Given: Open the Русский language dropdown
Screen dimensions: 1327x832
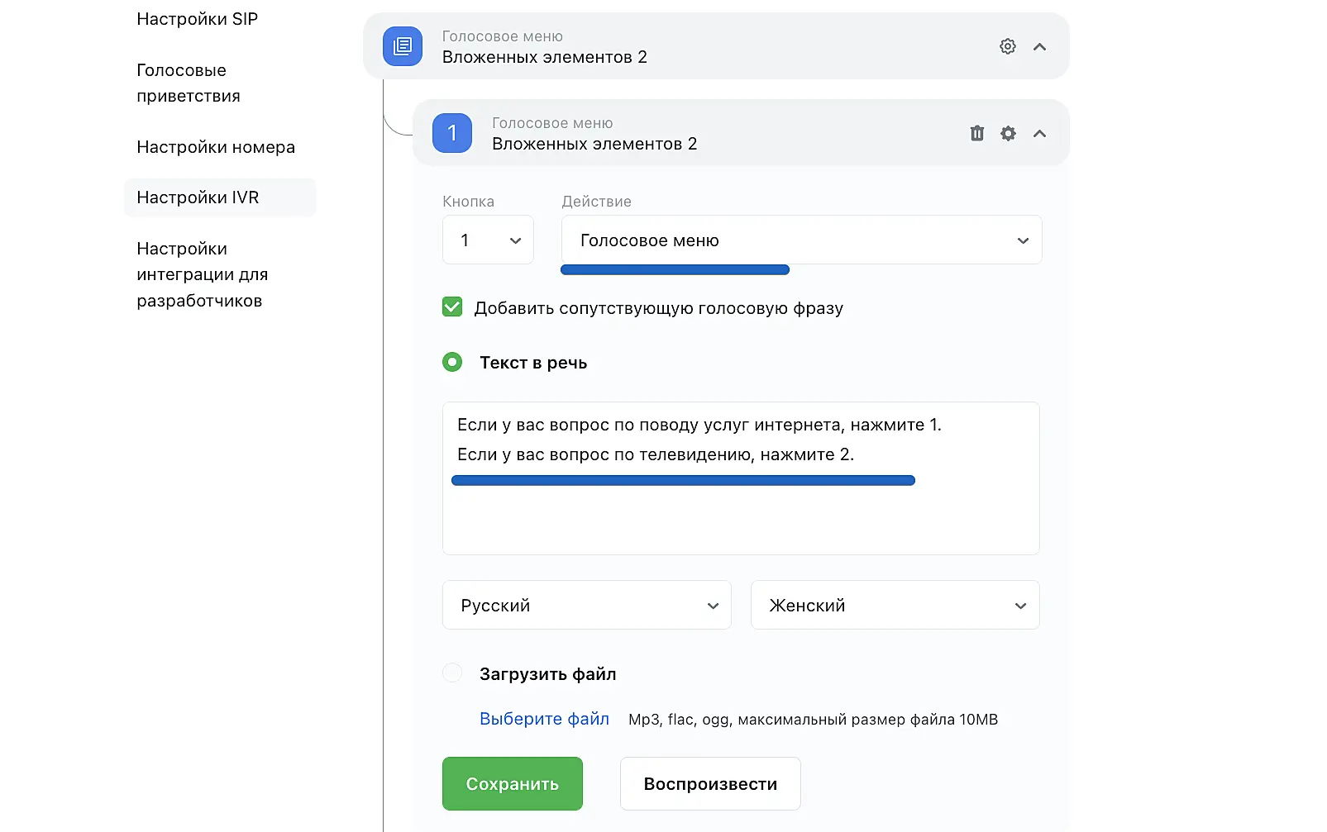Looking at the screenshot, I should tap(586, 606).
